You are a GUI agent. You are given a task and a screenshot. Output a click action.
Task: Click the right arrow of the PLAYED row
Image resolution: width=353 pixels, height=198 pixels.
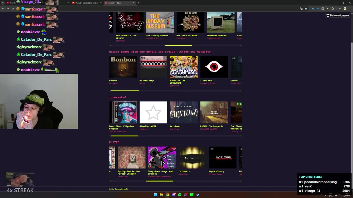241,181
